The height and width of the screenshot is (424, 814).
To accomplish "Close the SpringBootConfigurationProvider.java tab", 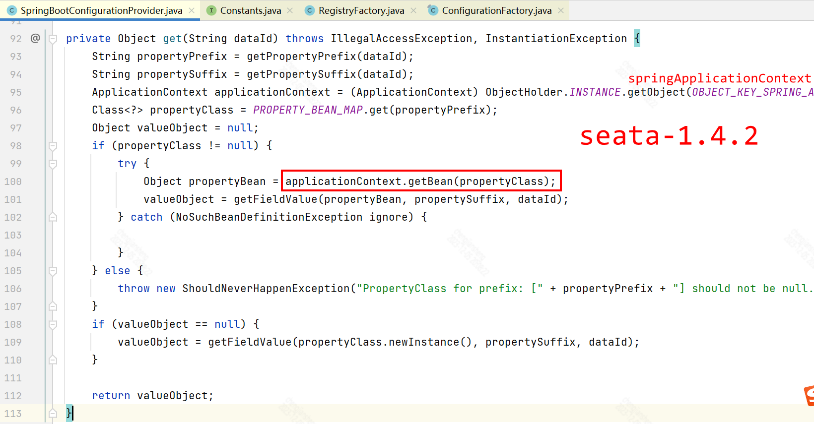I will click(192, 10).
